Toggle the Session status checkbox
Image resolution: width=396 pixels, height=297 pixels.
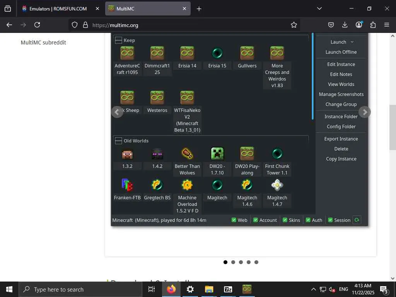coord(330,220)
